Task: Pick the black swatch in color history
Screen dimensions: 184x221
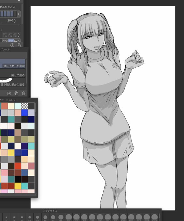Action: click(x=18, y=179)
